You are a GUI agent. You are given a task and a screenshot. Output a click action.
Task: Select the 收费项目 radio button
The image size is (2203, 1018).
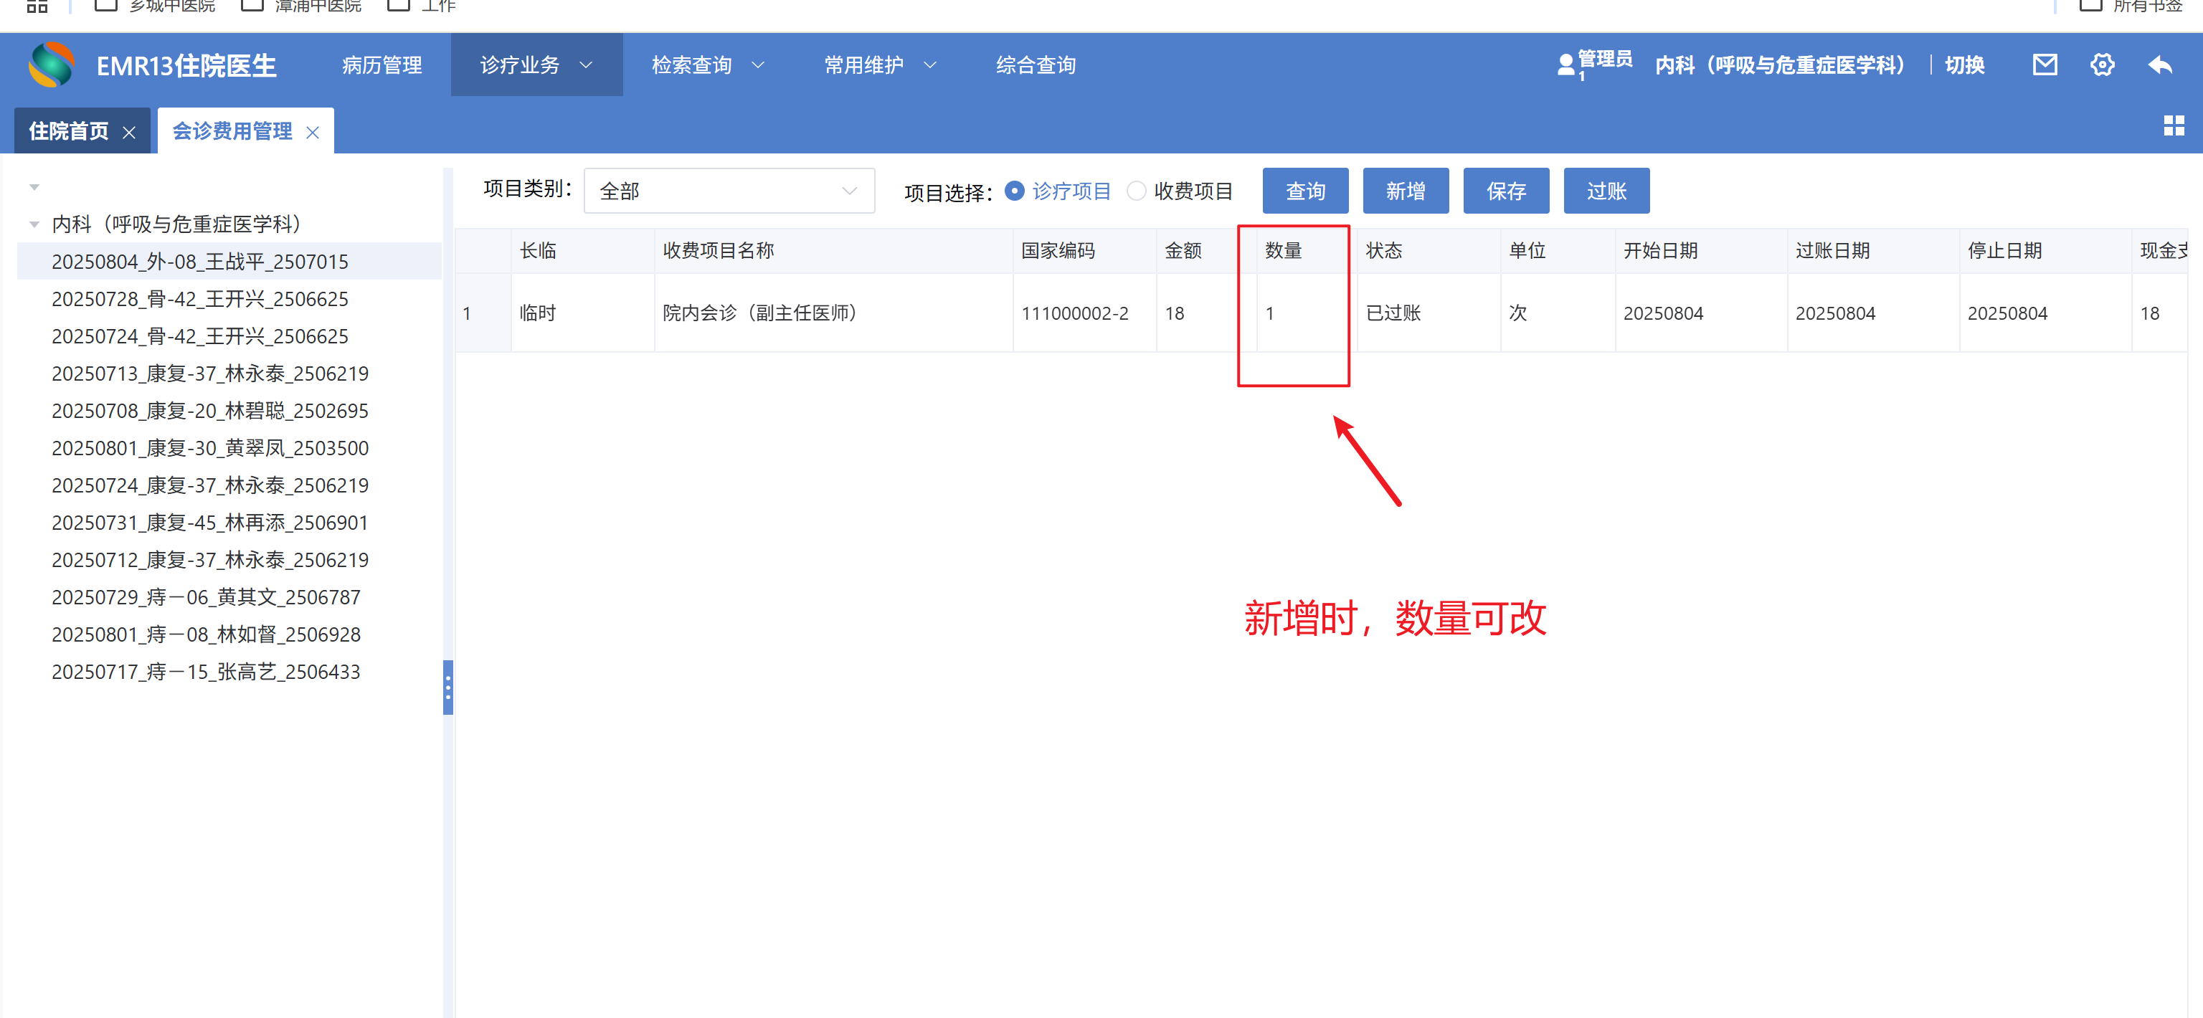(x=1136, y=191)
